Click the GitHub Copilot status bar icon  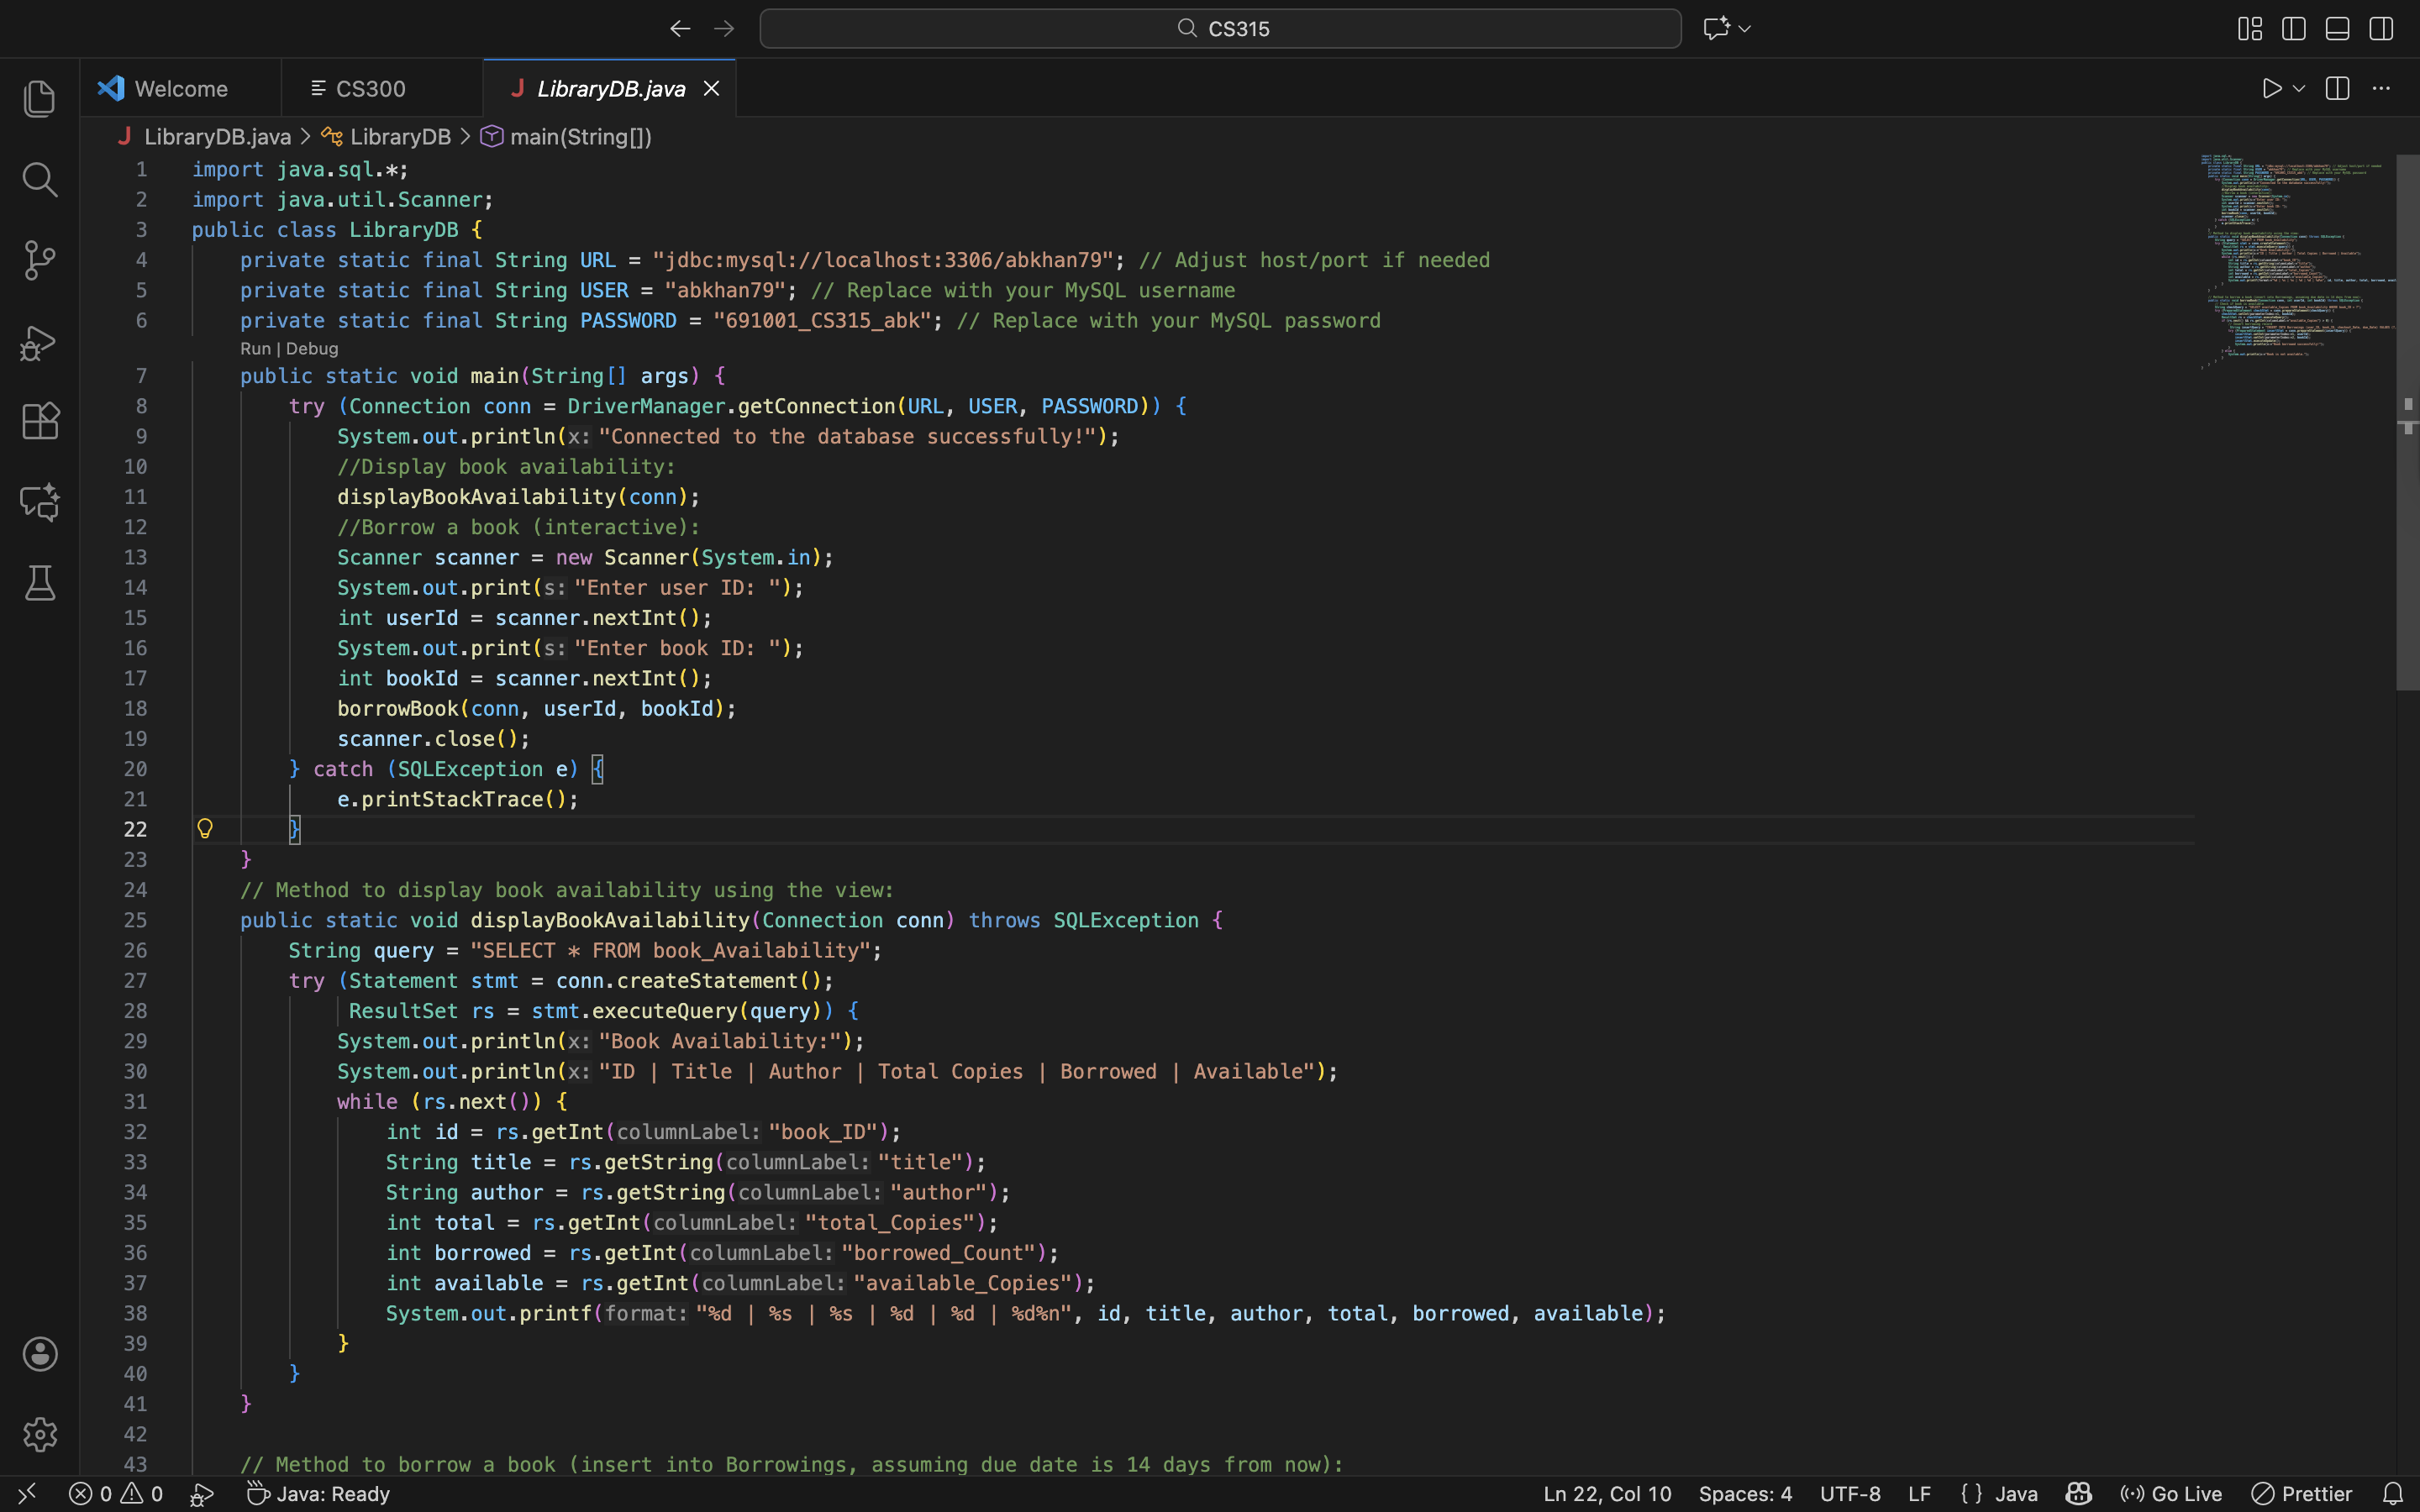click(2078, 1494)
